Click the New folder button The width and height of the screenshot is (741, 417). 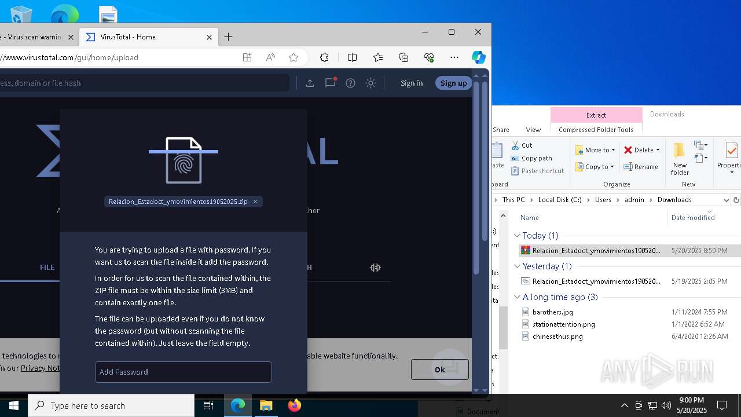coord(680,159)
